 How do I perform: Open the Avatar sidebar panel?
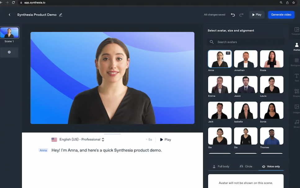[296, 47]
